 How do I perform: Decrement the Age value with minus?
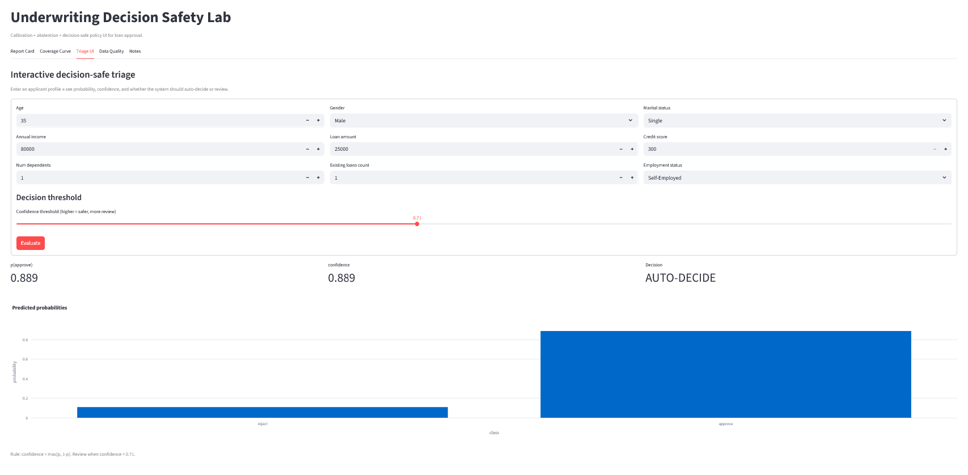point(307,121)
